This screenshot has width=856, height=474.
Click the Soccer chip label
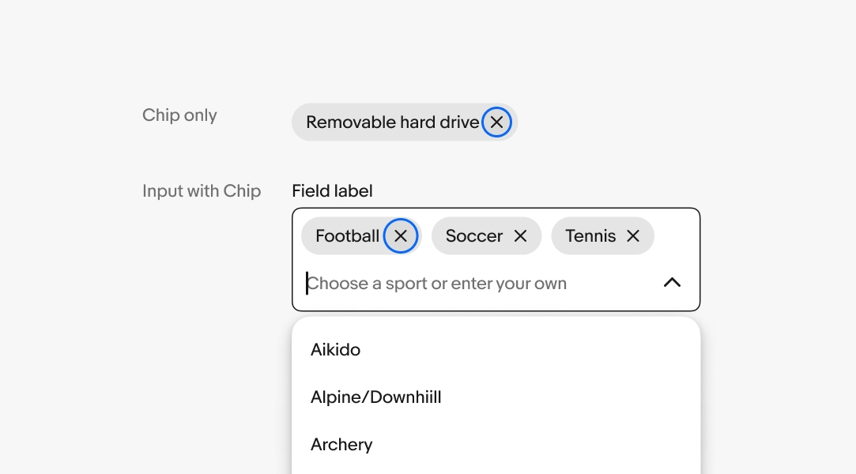[x=473, y=236]
